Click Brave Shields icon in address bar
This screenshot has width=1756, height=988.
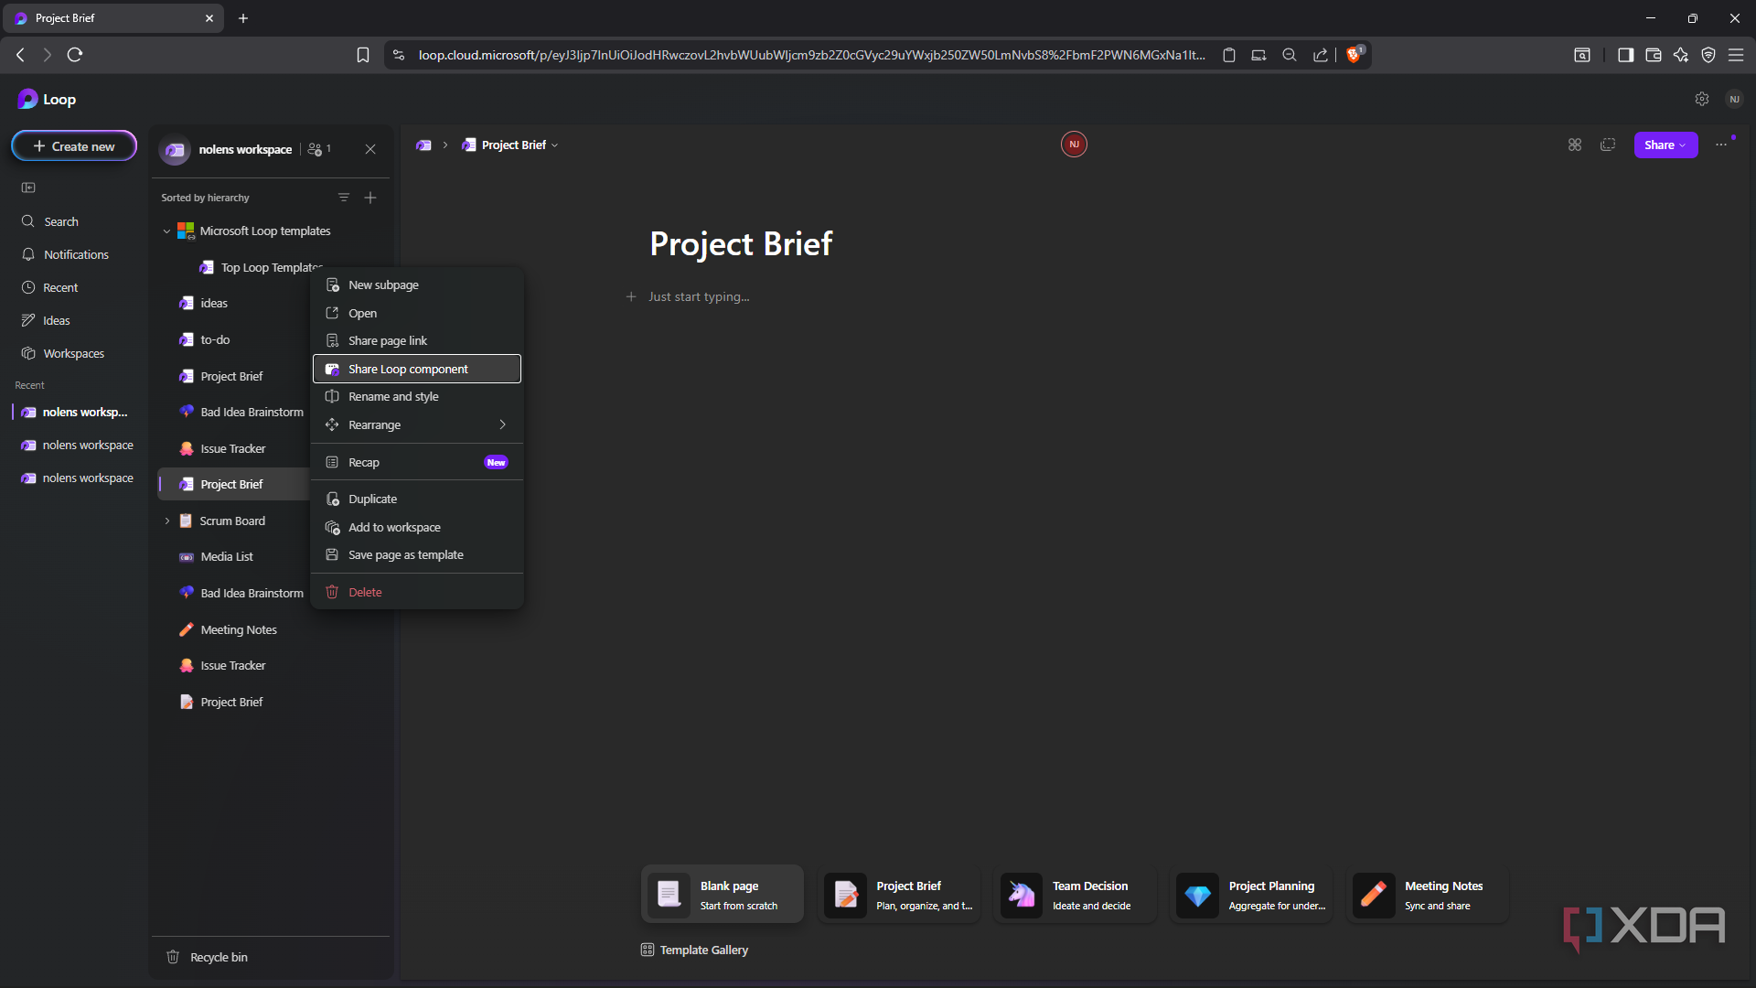tap(1354, 55)
